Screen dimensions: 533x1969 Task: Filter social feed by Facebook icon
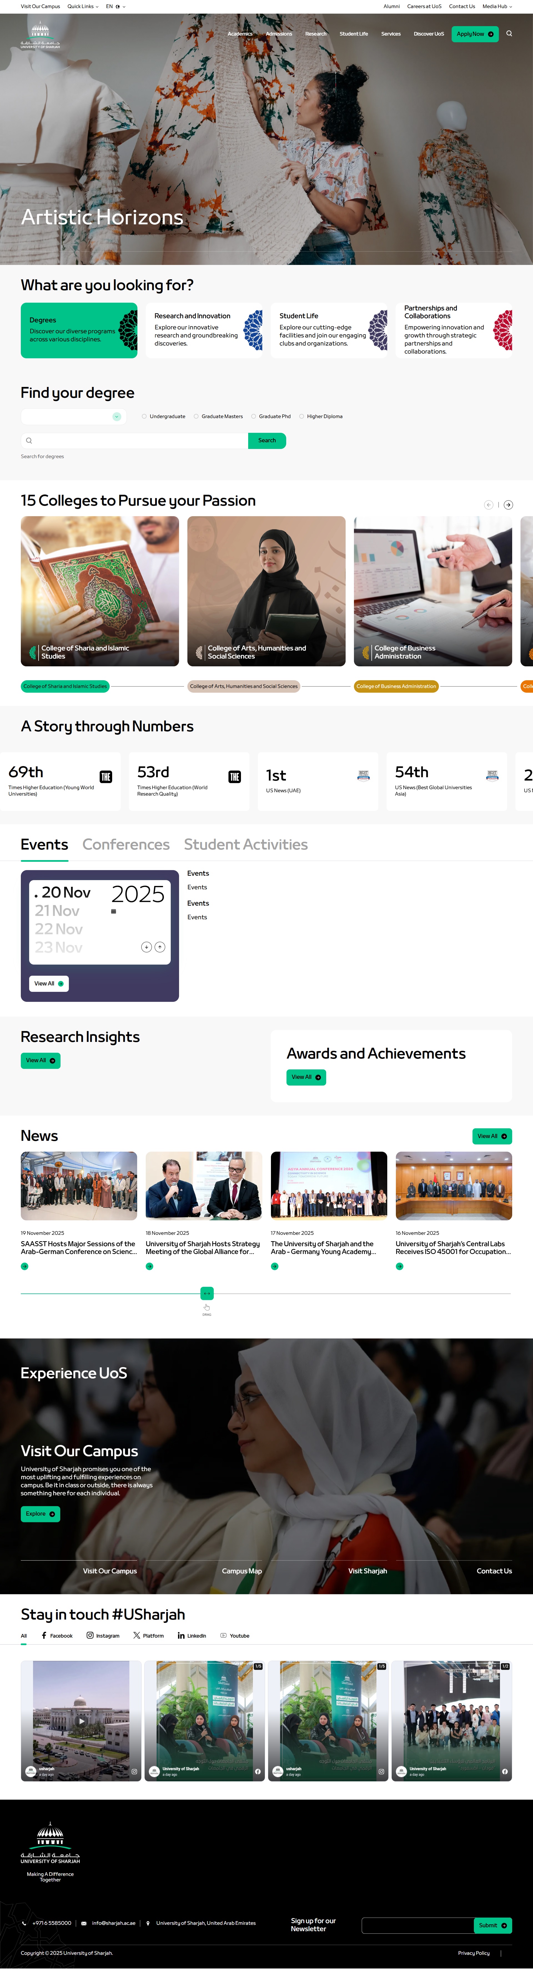click(44, 1636)
